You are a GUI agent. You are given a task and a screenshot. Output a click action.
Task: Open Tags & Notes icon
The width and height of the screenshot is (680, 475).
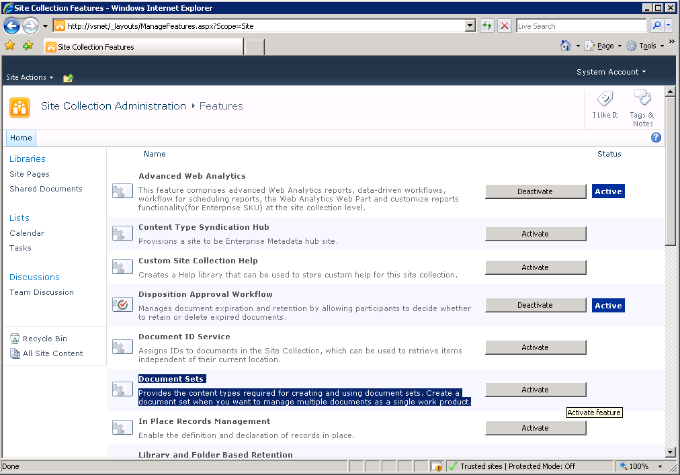click(642, 99)
